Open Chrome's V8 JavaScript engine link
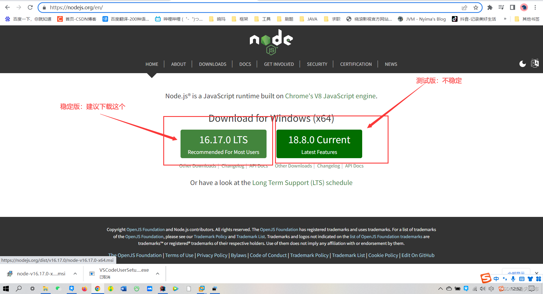Viewport: 543px width, 294px height. pos(330,96)
